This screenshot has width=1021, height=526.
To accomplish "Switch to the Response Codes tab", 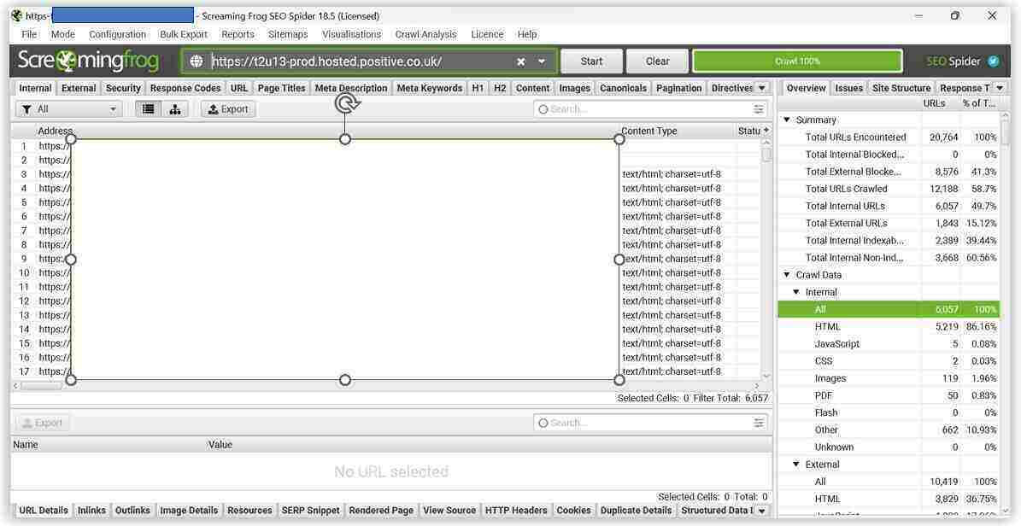I will [x=185, y=88].
